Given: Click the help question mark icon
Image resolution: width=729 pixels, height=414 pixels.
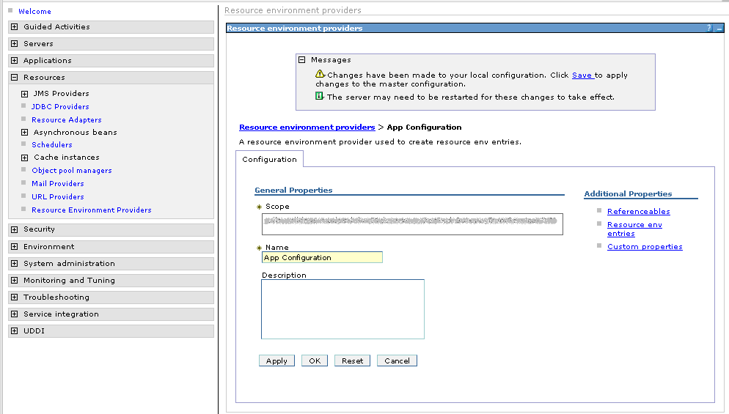Looking at the screenshot, I should tap(709, 28).
